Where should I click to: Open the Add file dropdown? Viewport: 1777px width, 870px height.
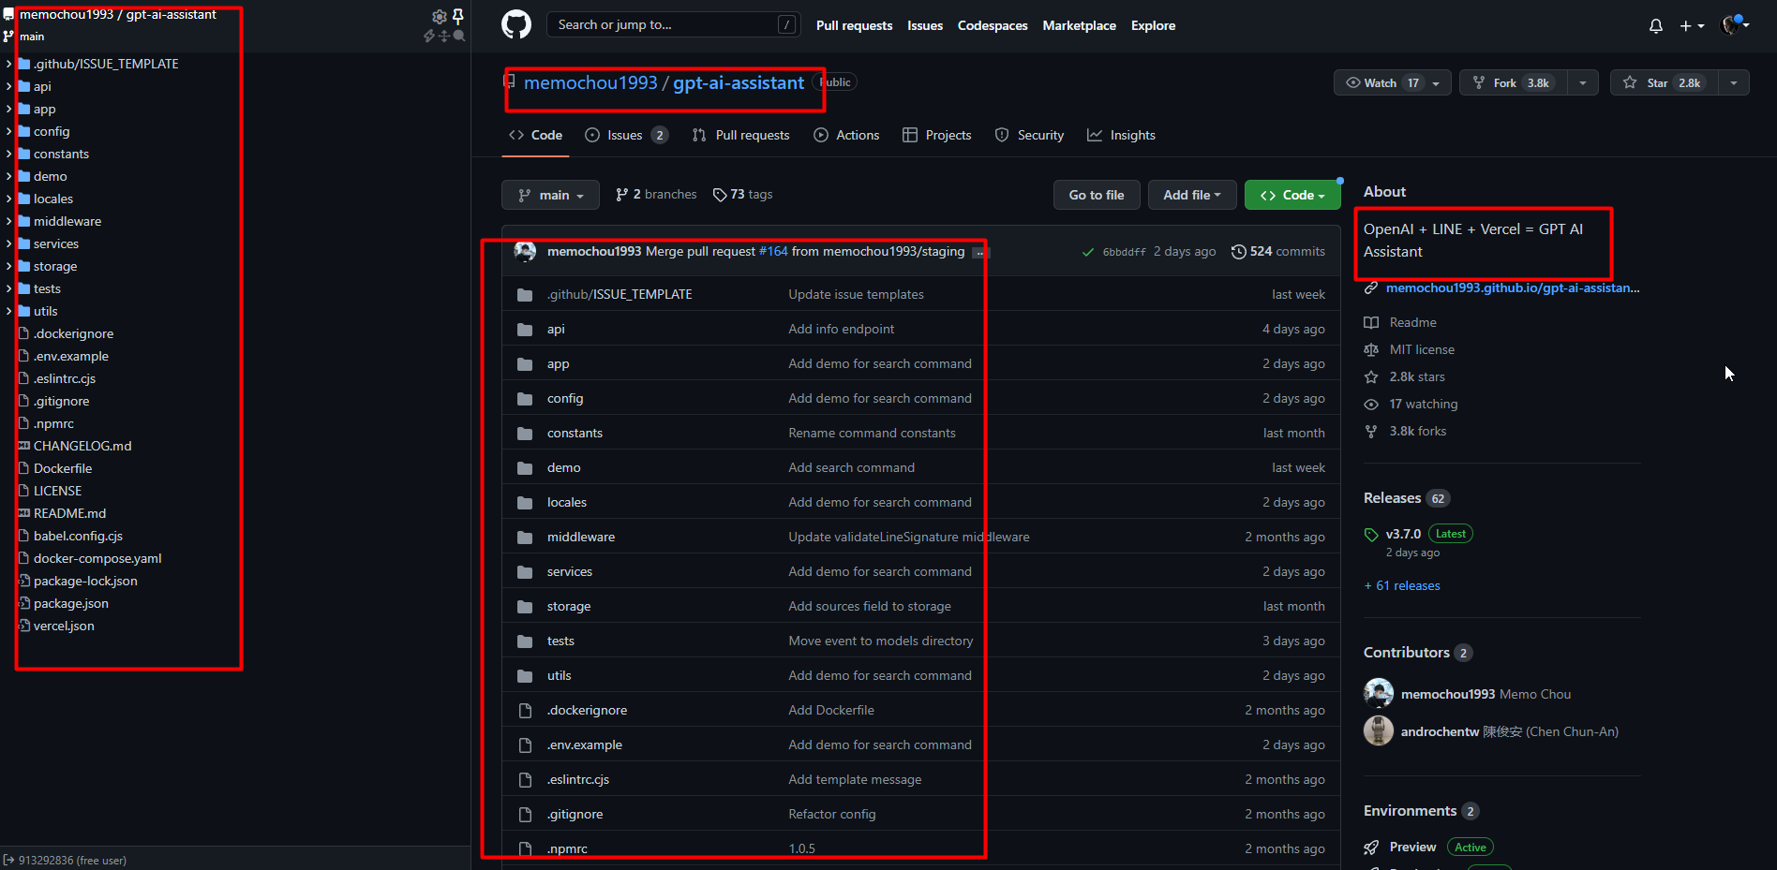1192,195
